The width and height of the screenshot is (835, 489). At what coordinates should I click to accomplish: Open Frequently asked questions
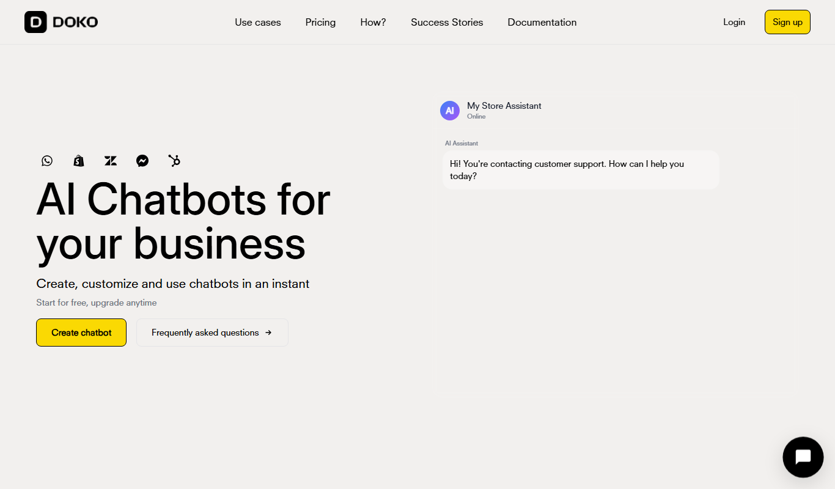(x=212, y=333)
